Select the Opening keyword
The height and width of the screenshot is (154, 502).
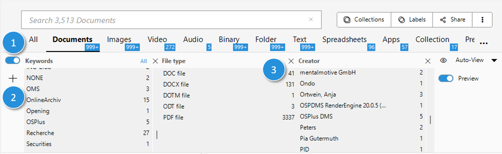(x=88, y=111)
